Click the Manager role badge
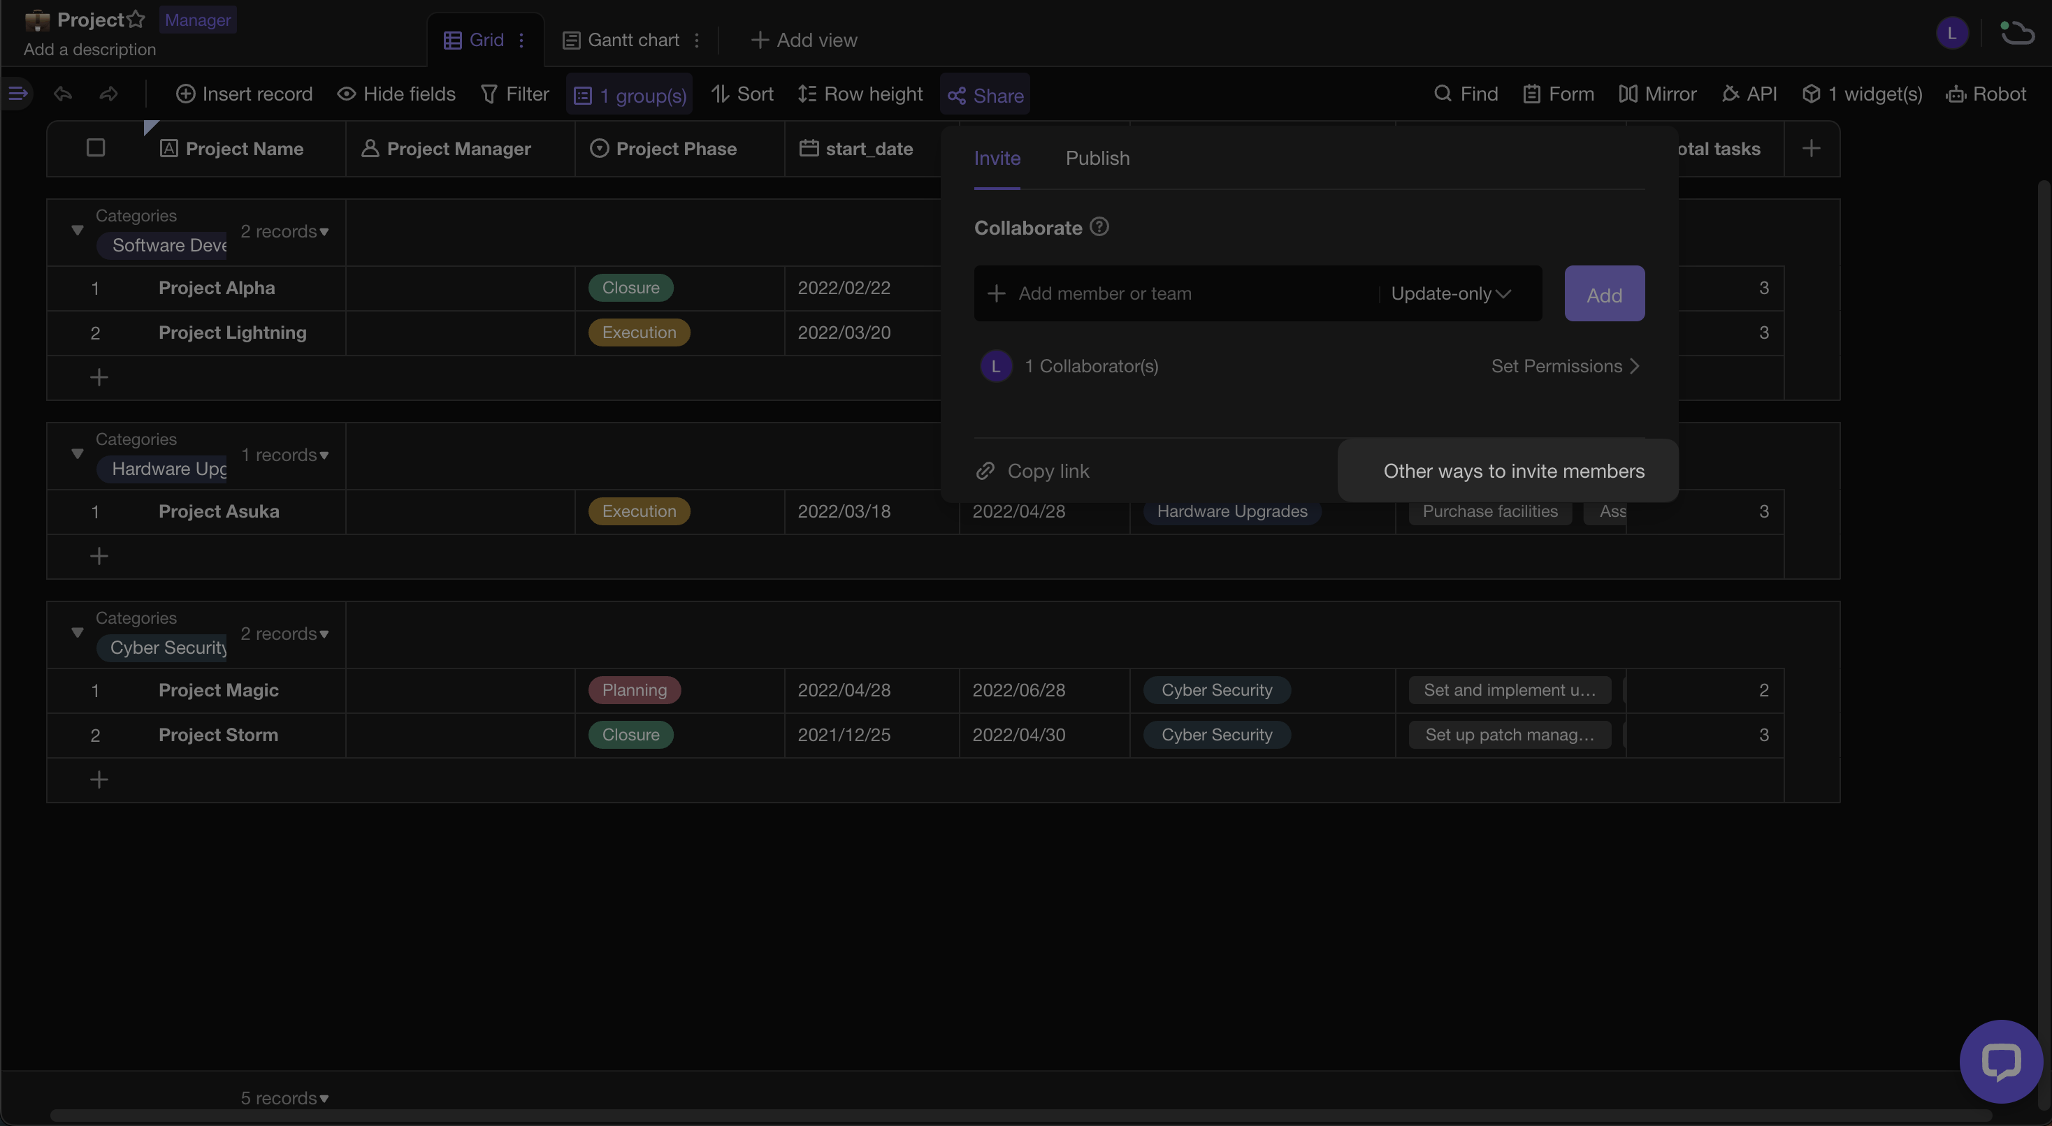 (198, 19)
